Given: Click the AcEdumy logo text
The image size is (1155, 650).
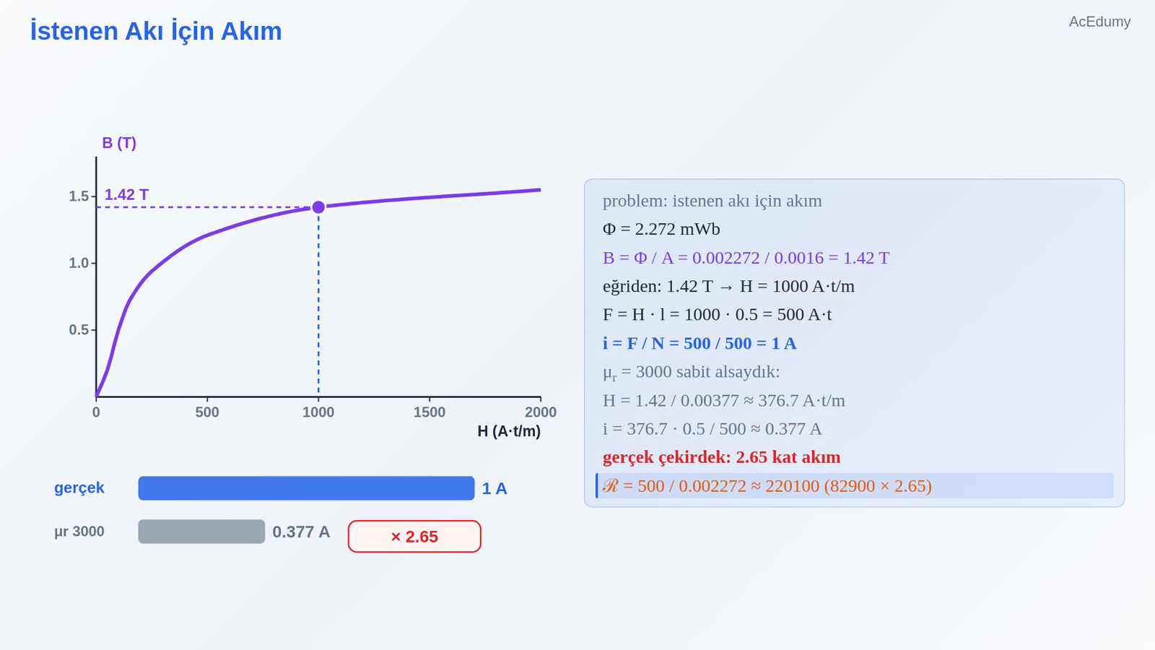Looking at the screenshot, I should (1099, 22).
